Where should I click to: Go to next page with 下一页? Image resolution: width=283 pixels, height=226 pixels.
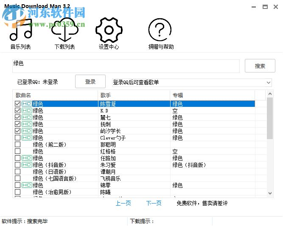point(154,203)
